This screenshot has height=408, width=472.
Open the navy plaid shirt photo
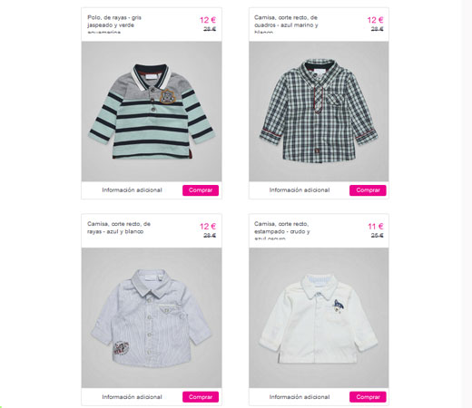click(x=319, y=112)
